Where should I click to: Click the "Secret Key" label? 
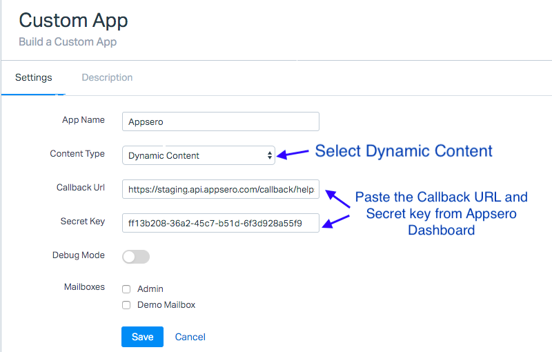pos(83,221)
